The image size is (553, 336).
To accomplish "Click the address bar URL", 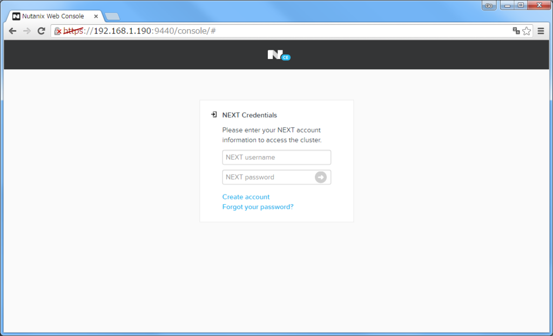I will pyautogui.click(x=140, y=31).
